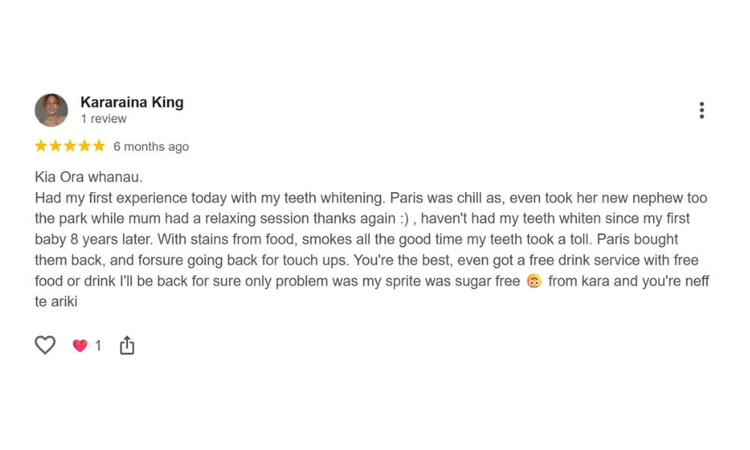Screen dimensions: 750x450
Task: Select the third gold star in the rating
Action: pos(70,146)
